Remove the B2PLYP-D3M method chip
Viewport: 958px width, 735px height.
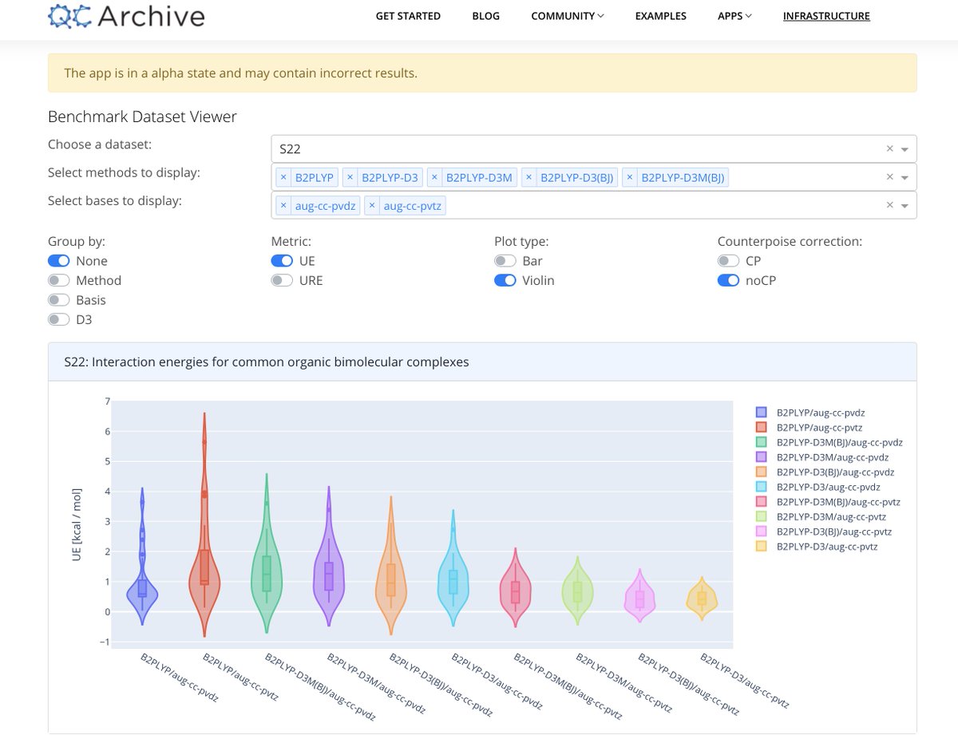pyautogui.click(x=433, y=177)
